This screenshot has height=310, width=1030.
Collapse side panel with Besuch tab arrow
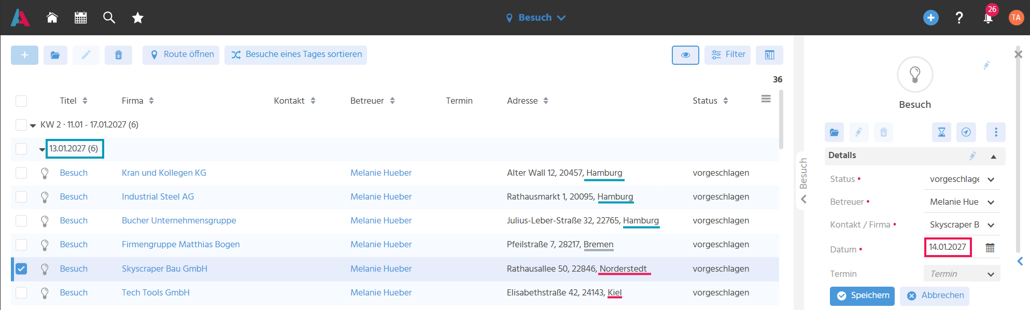(x=803, y=199)
